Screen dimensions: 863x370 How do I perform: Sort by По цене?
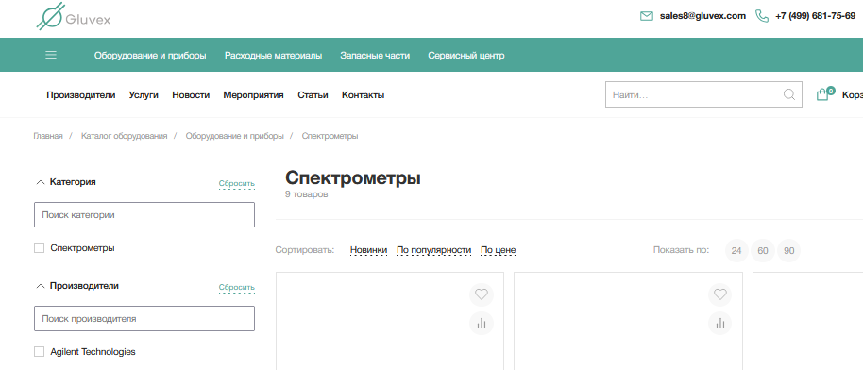(499, 250)
